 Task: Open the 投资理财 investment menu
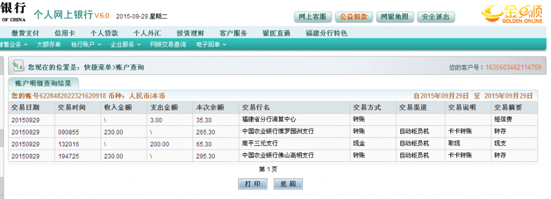(x=190, y=33)
